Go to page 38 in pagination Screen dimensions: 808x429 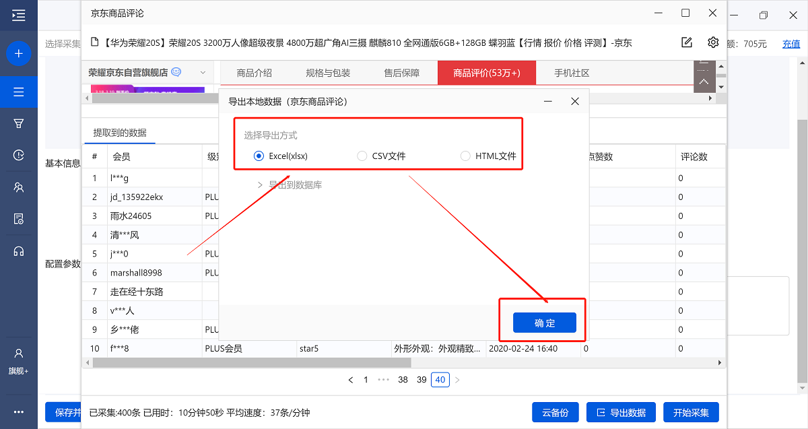pyautogui.click(x=403, y=380)
